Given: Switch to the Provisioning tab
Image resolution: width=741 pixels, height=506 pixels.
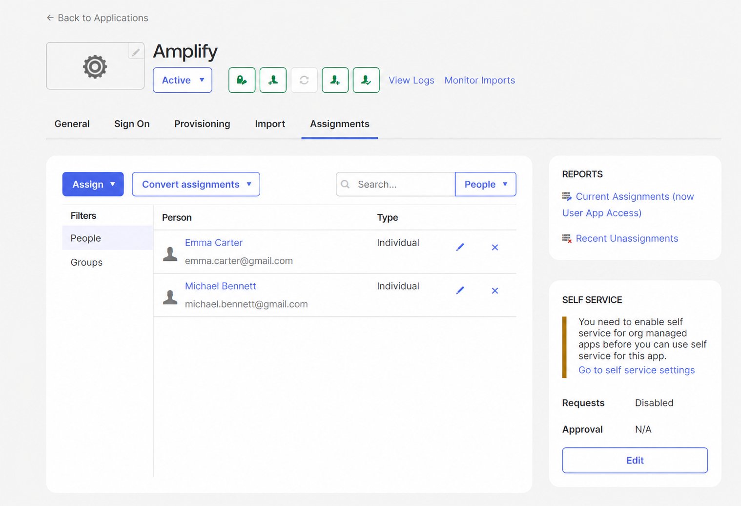Looking at the screenshot, I should (202, 124).
